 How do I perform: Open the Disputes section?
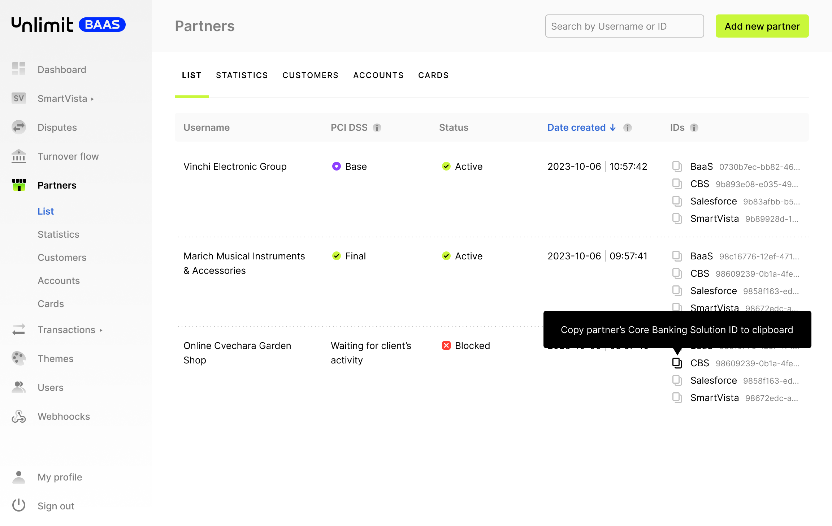57,128
